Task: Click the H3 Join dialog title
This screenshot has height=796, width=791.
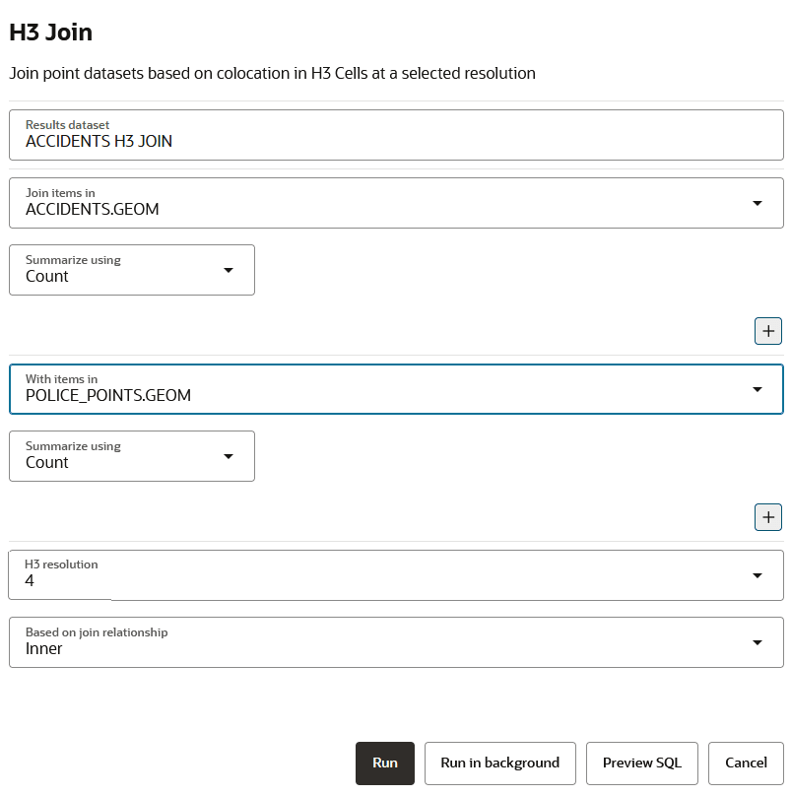Action: 50,33
